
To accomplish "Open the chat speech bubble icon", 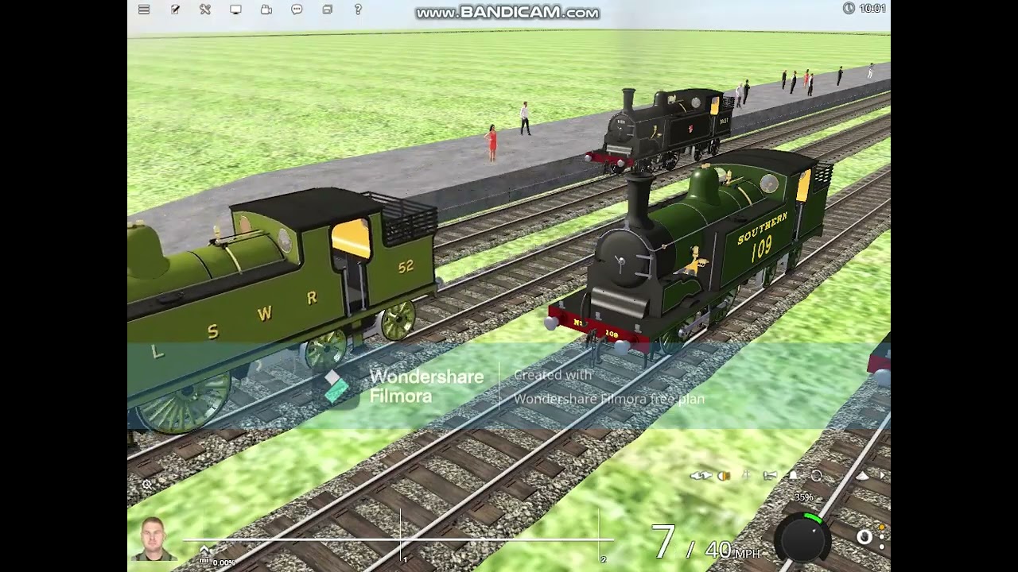I will tap(297, 10).
